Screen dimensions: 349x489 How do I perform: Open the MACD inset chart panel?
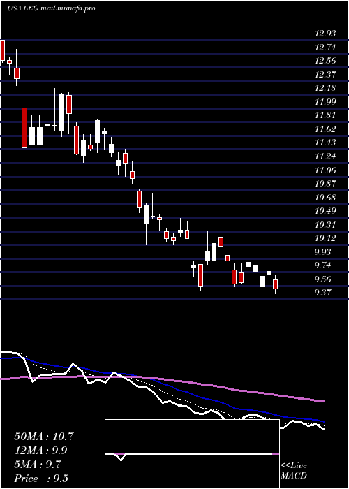192,454
